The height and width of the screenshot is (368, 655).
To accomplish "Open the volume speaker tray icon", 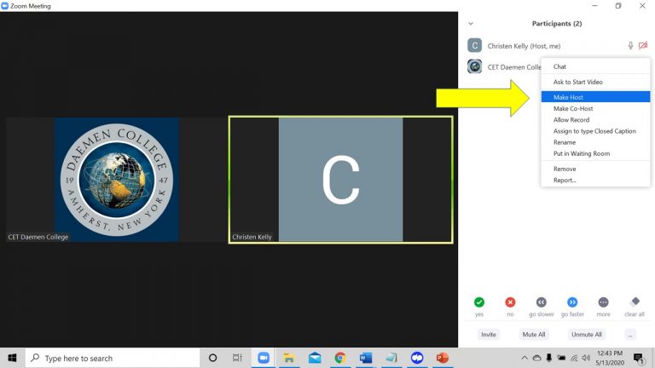I will pyautogui.click(x=587, y=358).
